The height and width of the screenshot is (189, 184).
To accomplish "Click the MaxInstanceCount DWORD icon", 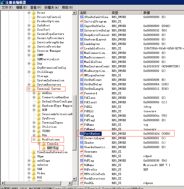I will click(82, 66).
